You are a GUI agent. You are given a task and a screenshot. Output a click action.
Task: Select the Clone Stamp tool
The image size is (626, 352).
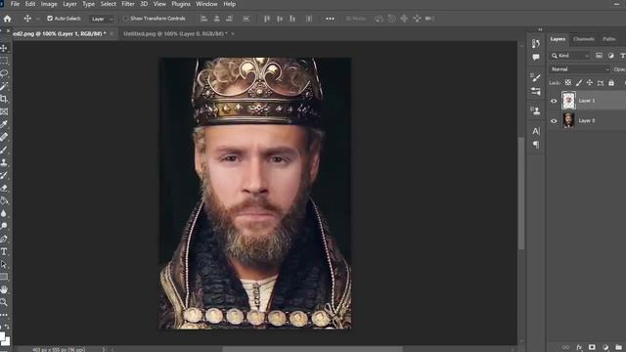point(4,162)
